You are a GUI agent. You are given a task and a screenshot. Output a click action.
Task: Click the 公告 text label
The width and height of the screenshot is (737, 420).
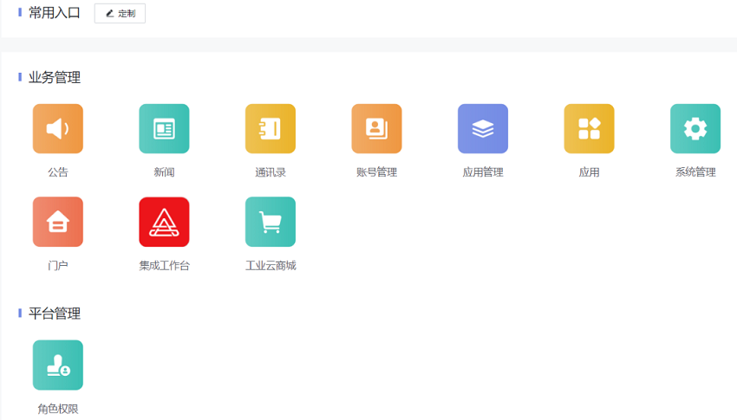coord(58,172)
